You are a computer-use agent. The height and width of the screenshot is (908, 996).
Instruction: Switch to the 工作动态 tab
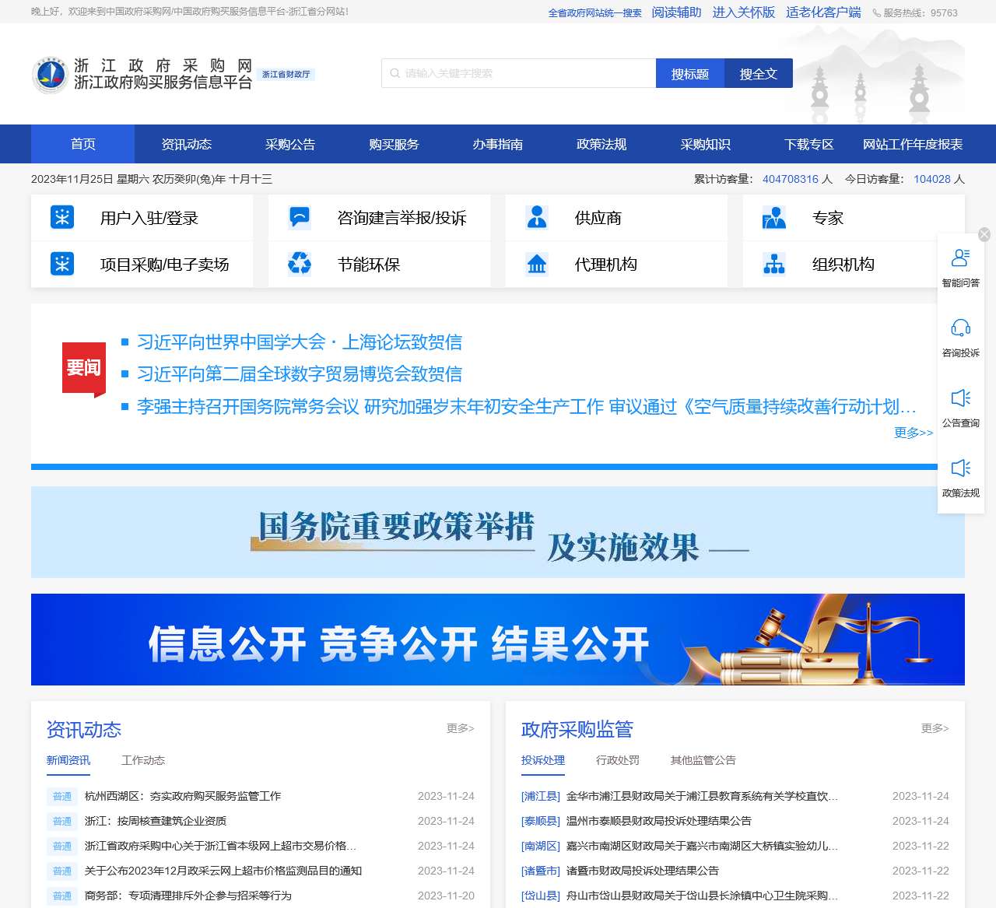[x=143, y=760]
